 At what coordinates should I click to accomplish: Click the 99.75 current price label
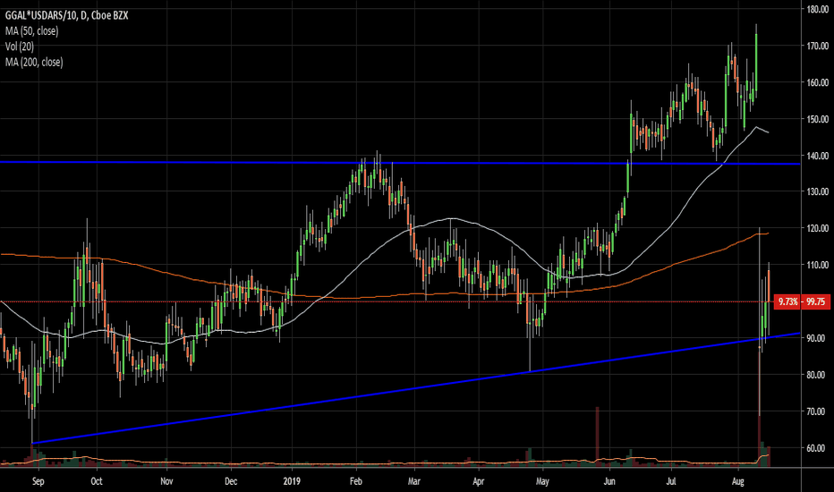tap(815, 301)
